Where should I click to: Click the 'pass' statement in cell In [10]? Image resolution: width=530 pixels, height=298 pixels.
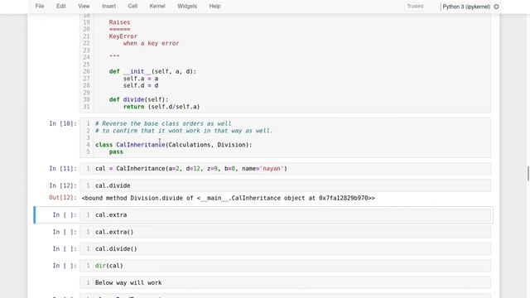(116, 151)
